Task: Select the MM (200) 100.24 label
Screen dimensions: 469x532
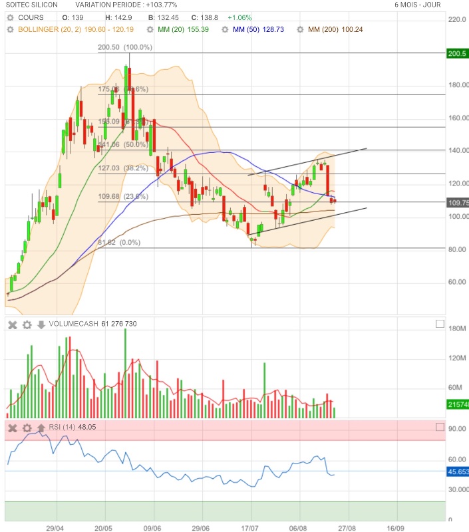Action: click(x=335, y=29)
